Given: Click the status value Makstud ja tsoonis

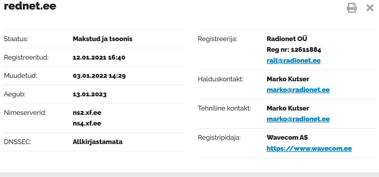Looking at the screenshot, I should [x=103, y=39].
